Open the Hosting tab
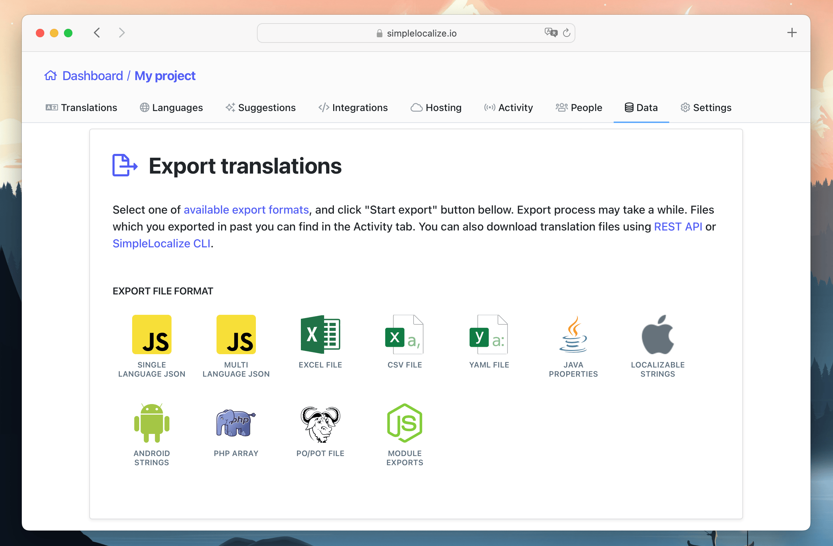Screen dimensions: 833x546 pos(436,108)
